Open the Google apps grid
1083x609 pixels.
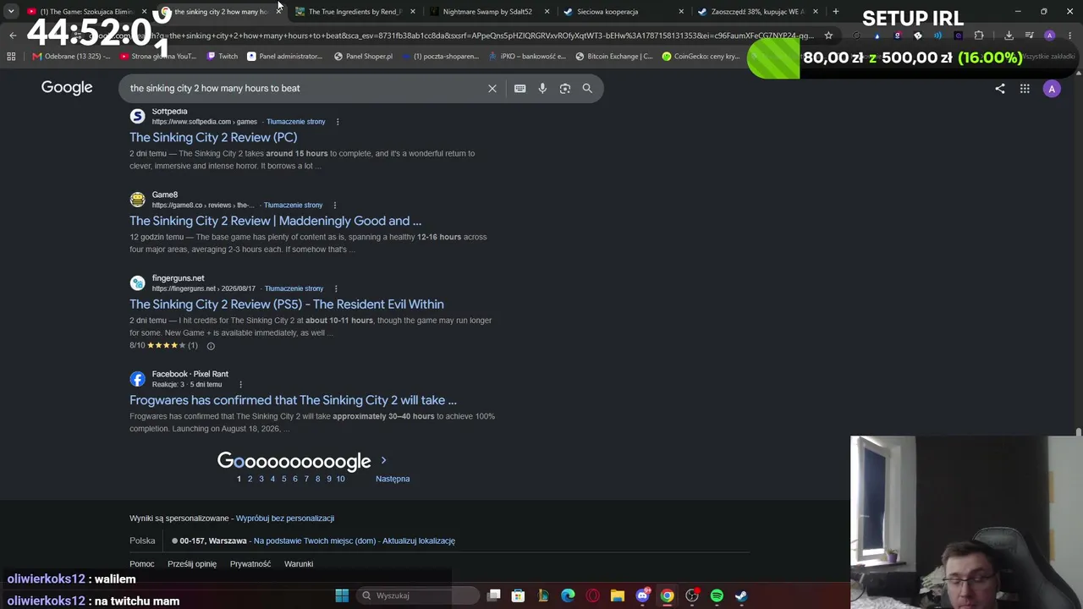pyautogui.click(x=1025, y=88)
